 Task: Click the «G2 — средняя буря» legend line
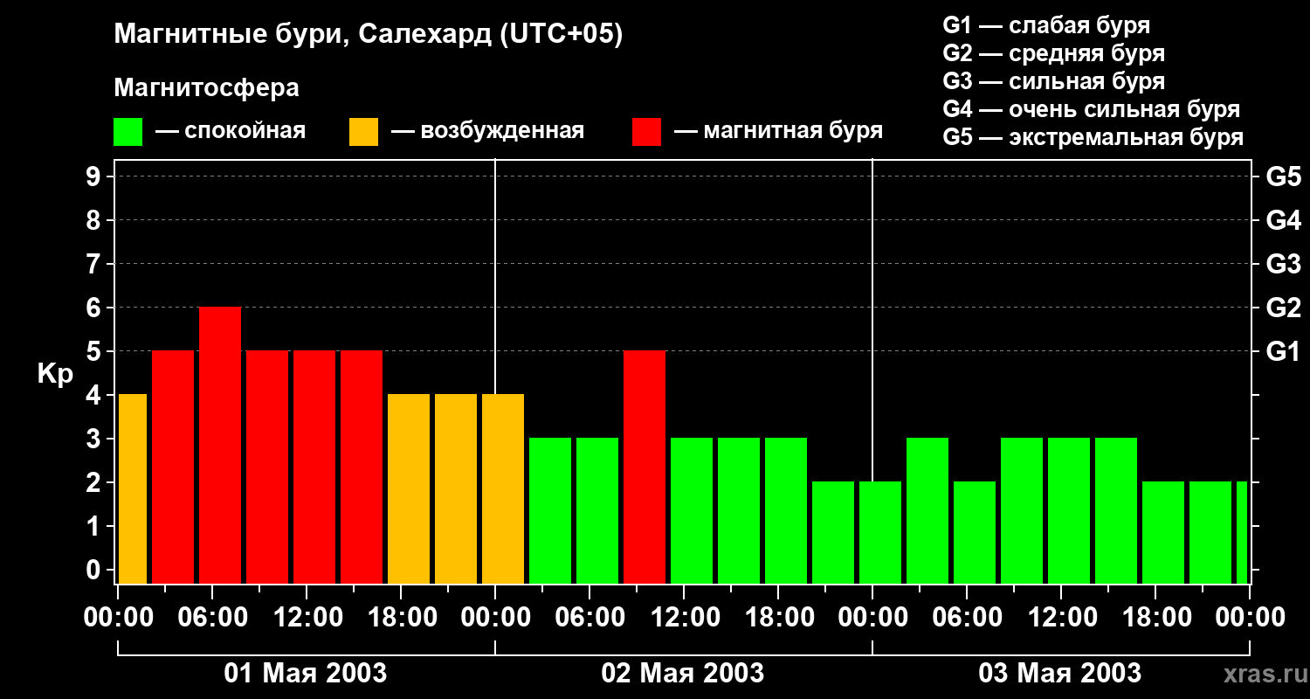[1053, 53]
